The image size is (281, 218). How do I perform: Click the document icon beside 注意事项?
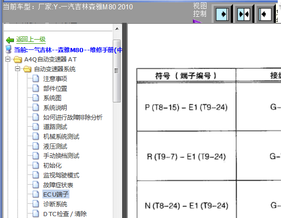(36, 78)
